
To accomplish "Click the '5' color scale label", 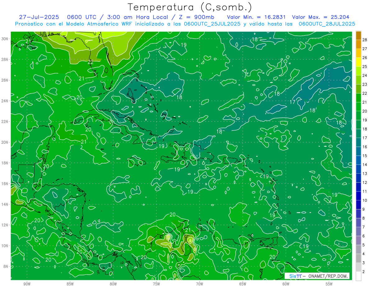I will coord(364,245).
